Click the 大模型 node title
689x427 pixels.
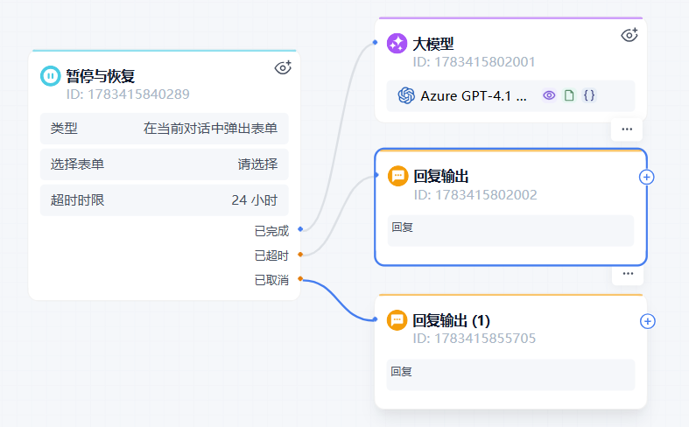click(x=433, y=44)
